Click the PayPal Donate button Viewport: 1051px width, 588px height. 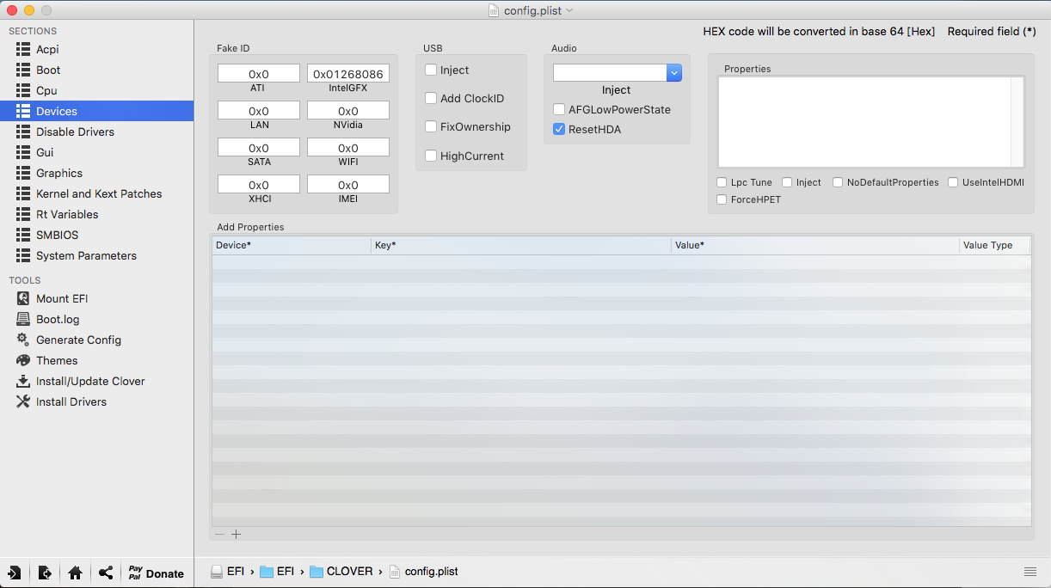pyautogui.click(x=157, y=573)
